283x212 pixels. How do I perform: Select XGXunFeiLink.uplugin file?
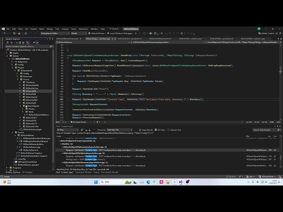(x=32, y=129)
